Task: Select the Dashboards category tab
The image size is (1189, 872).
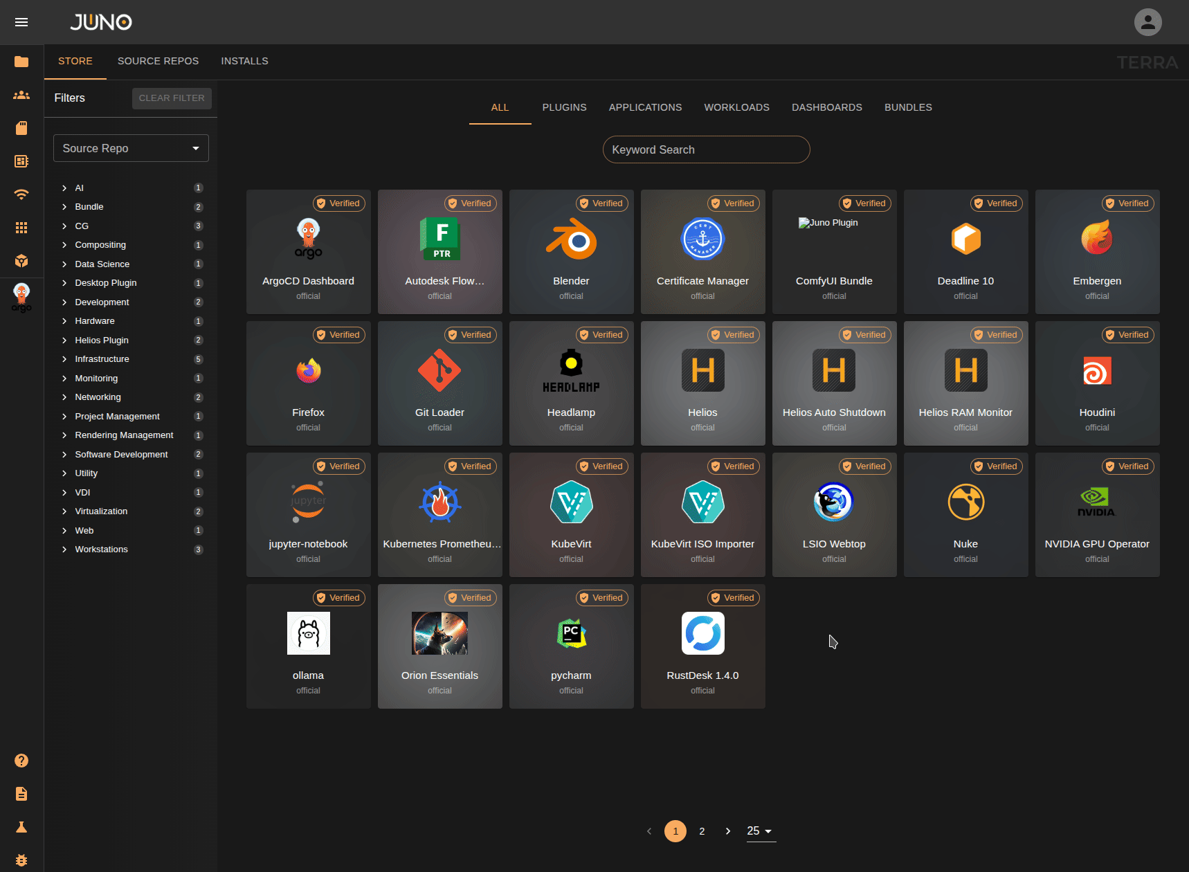Action: point(826,107)
